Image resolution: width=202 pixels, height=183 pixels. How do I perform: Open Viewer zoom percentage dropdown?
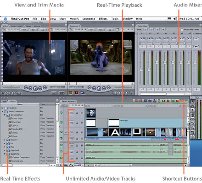[x=24, y=30]
